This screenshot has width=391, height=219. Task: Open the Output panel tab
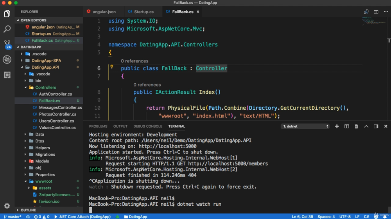[120, 126]
